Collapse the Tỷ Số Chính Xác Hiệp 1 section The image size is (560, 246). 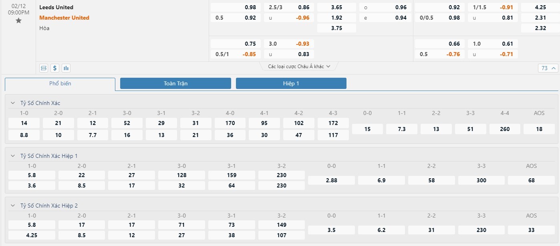[12, 156]
